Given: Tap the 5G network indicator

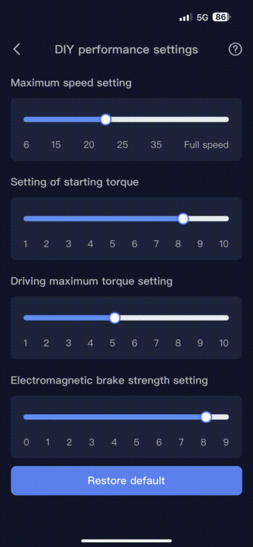Looking at the screenshot, I should click(202, 17).
